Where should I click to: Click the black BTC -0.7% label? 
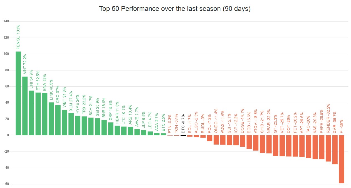click(183, 123)
